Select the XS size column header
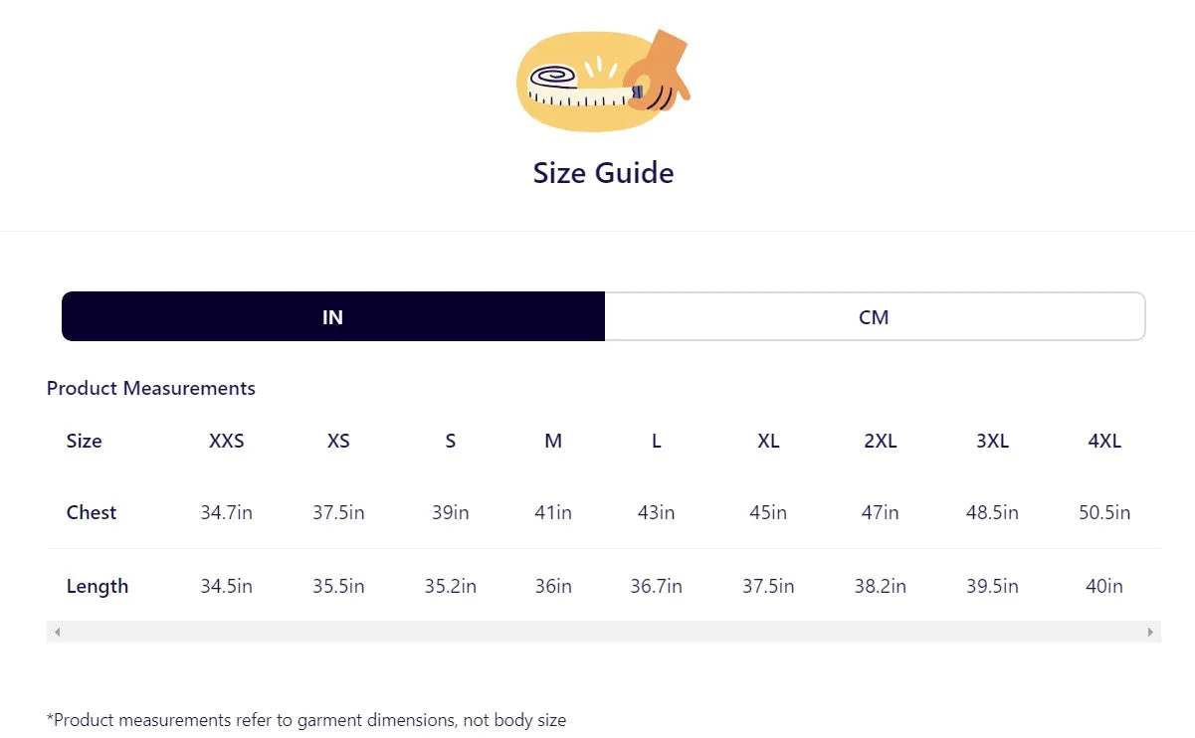This screenshot has width=1195, height=738. (338, 441)
